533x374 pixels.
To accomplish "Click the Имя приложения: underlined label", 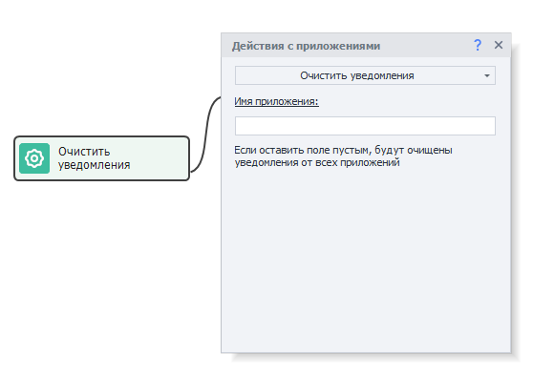I will pyautogui.click(x=276, y=101).
